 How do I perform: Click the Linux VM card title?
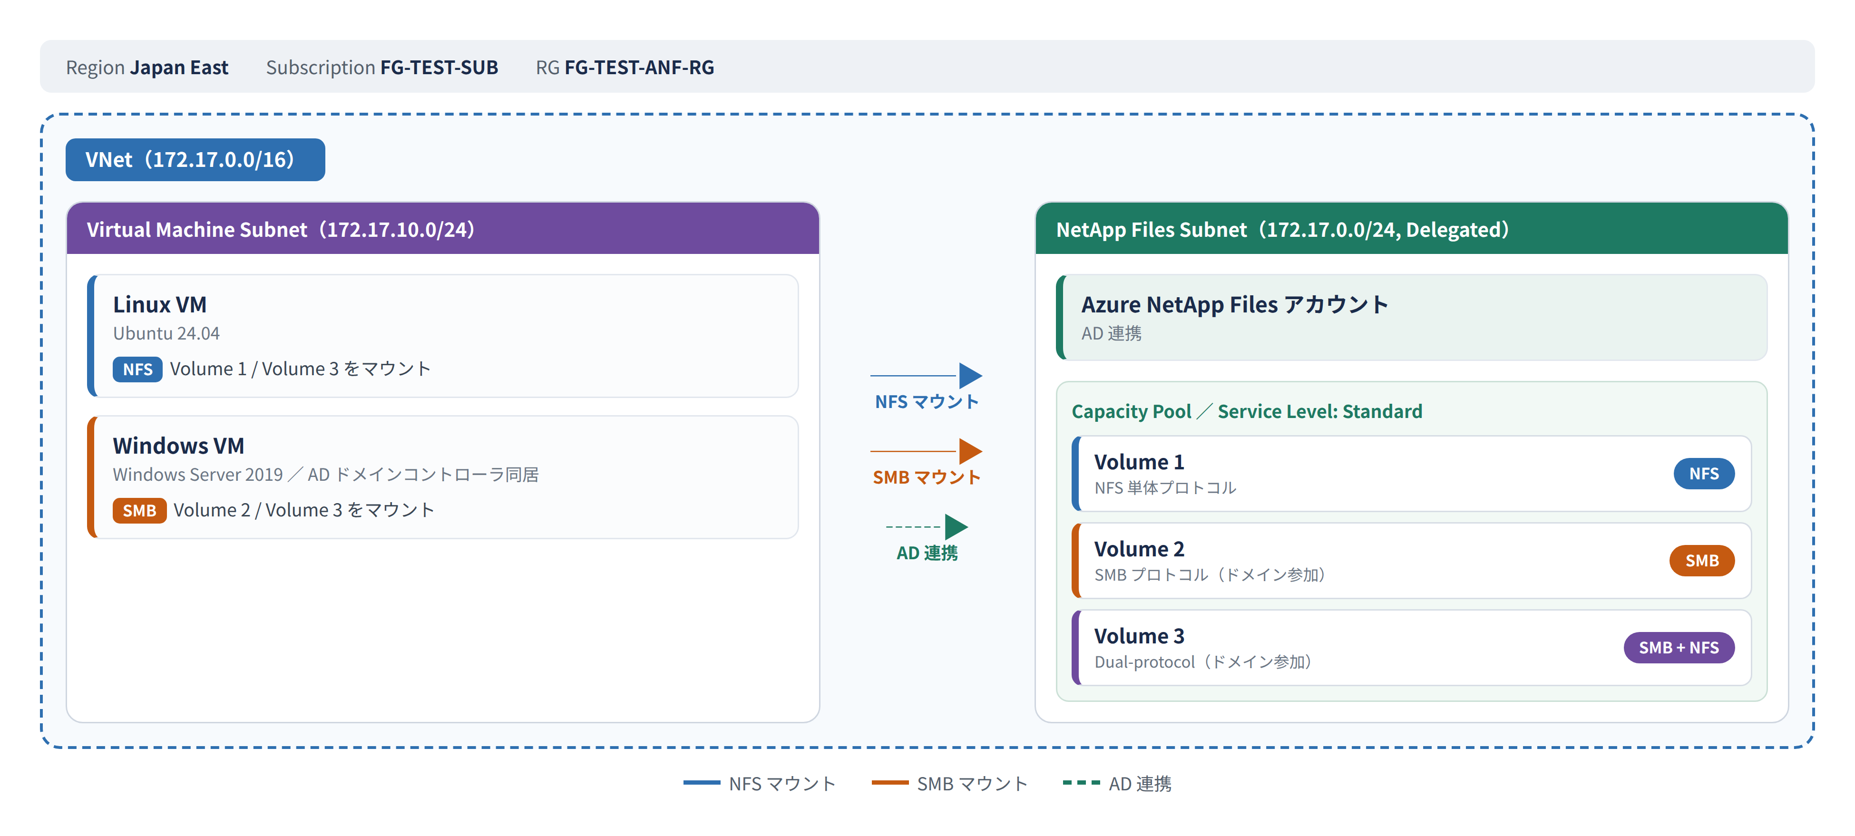point(160,305)
